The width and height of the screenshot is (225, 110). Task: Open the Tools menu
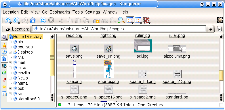pyautogui.click(x=77, y=12)
